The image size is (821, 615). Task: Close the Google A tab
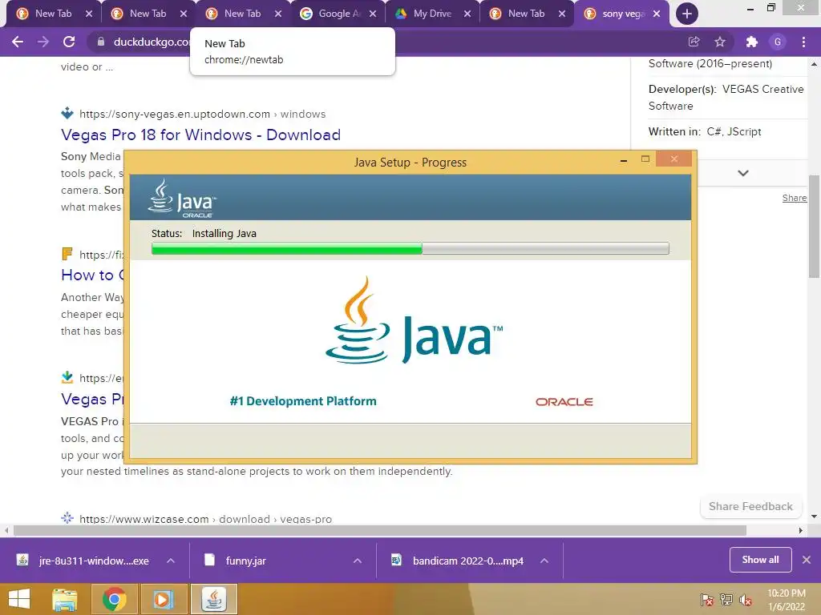pos(372,14)
